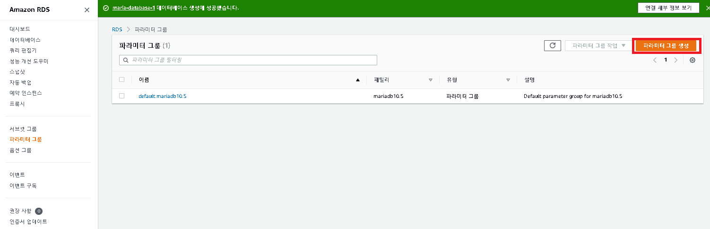Open table preferences gear icon
This screenshot has width=710, height=229.
(693, 60)
